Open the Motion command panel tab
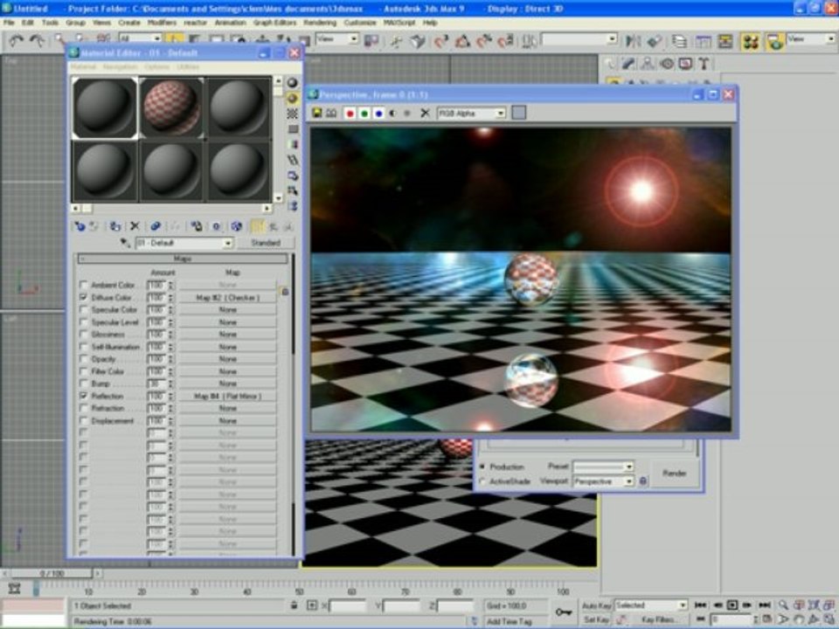 667,64
